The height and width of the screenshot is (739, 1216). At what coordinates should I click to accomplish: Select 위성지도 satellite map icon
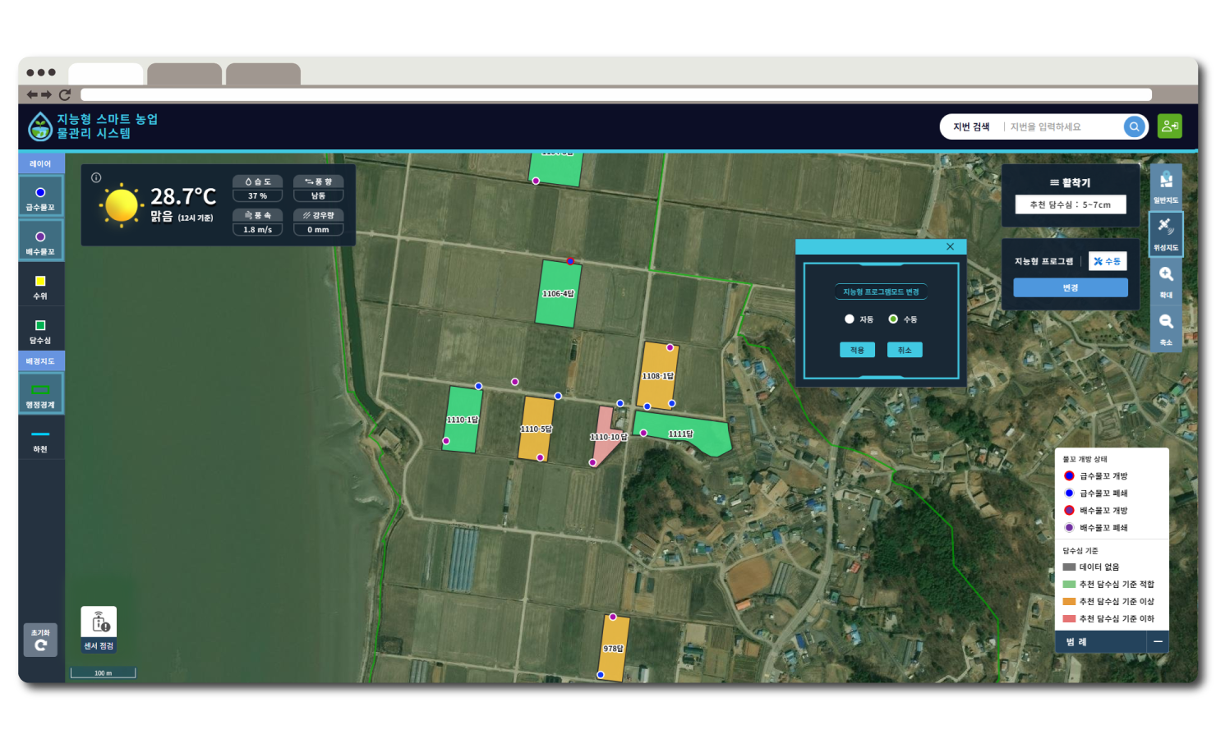click(x=1165, y=233)
